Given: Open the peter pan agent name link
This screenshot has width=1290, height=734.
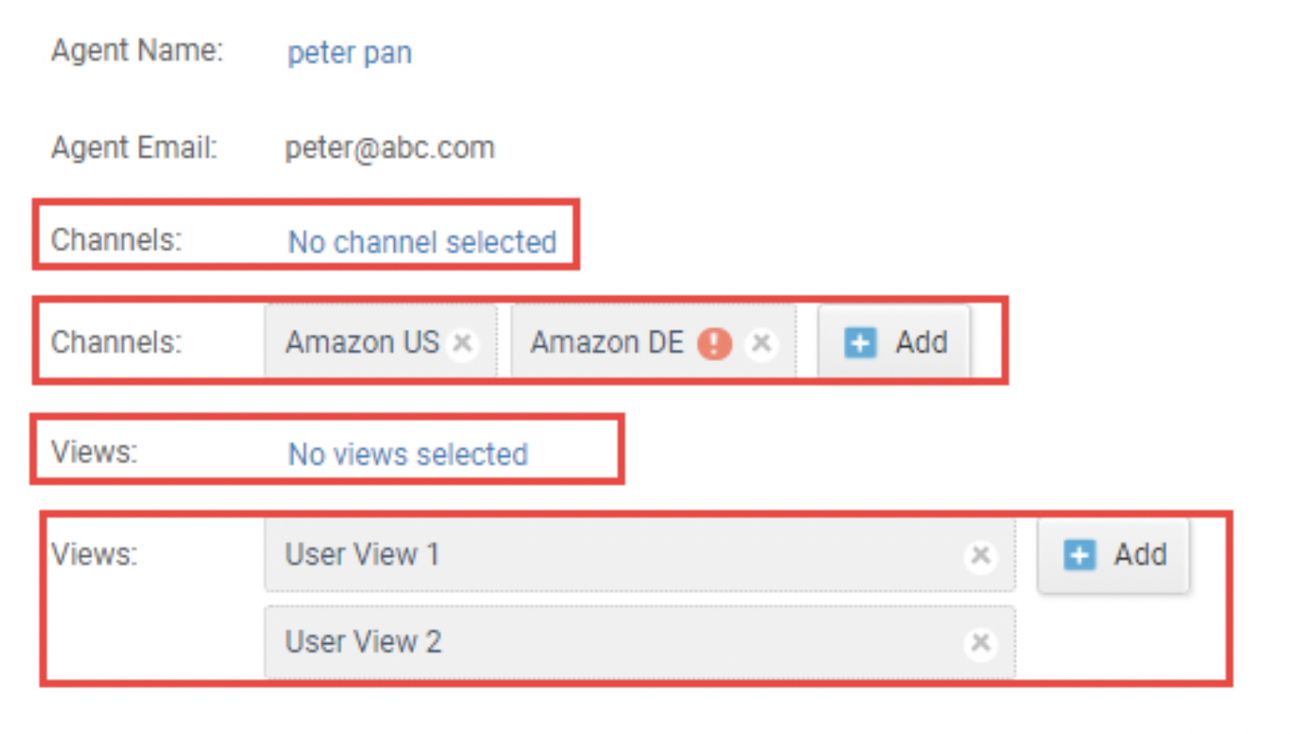Looking at the screenshot, I should pyautogui.click(x=350, y=53).
